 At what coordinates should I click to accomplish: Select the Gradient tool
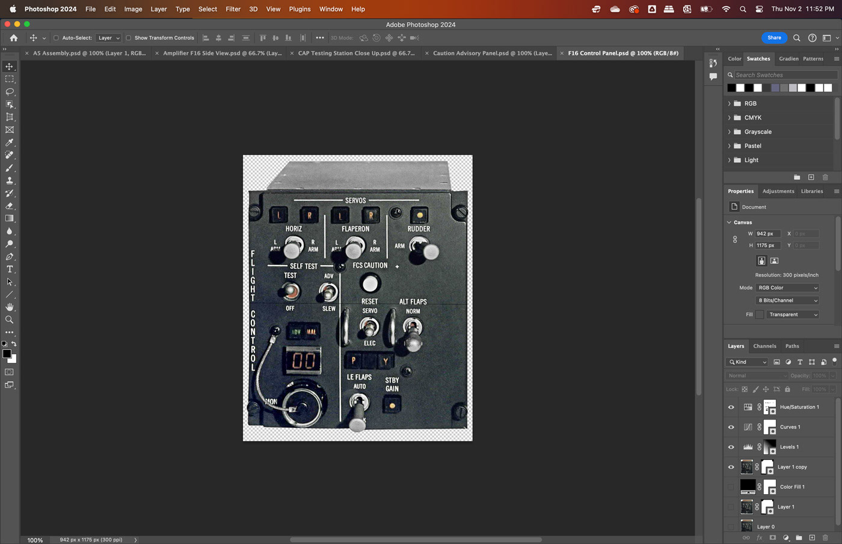click(10, 218)
